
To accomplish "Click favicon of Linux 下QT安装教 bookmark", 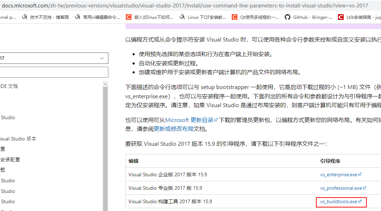I will point(182,17).
